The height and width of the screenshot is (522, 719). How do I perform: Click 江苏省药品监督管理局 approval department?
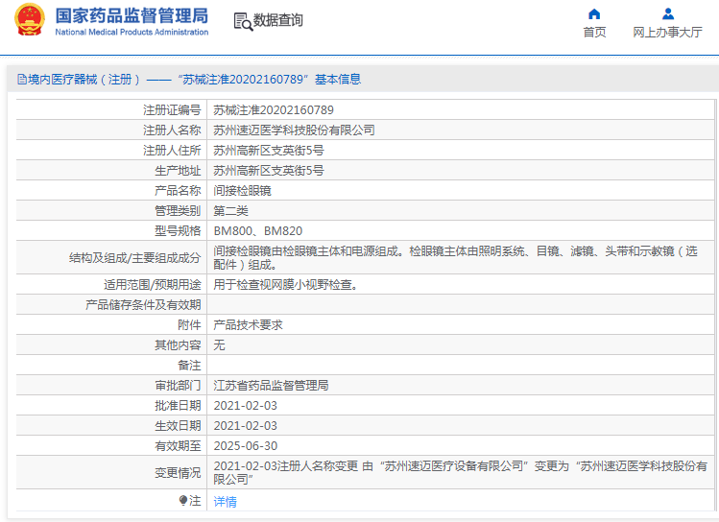[271, 386]
